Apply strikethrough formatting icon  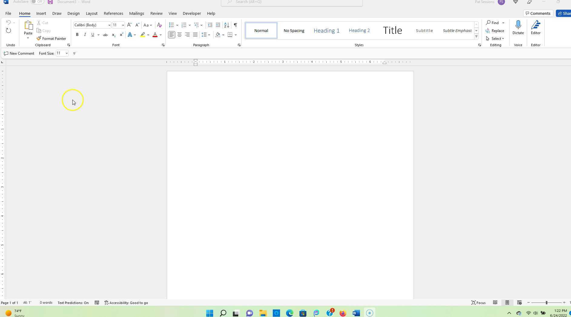coord(105,35)
